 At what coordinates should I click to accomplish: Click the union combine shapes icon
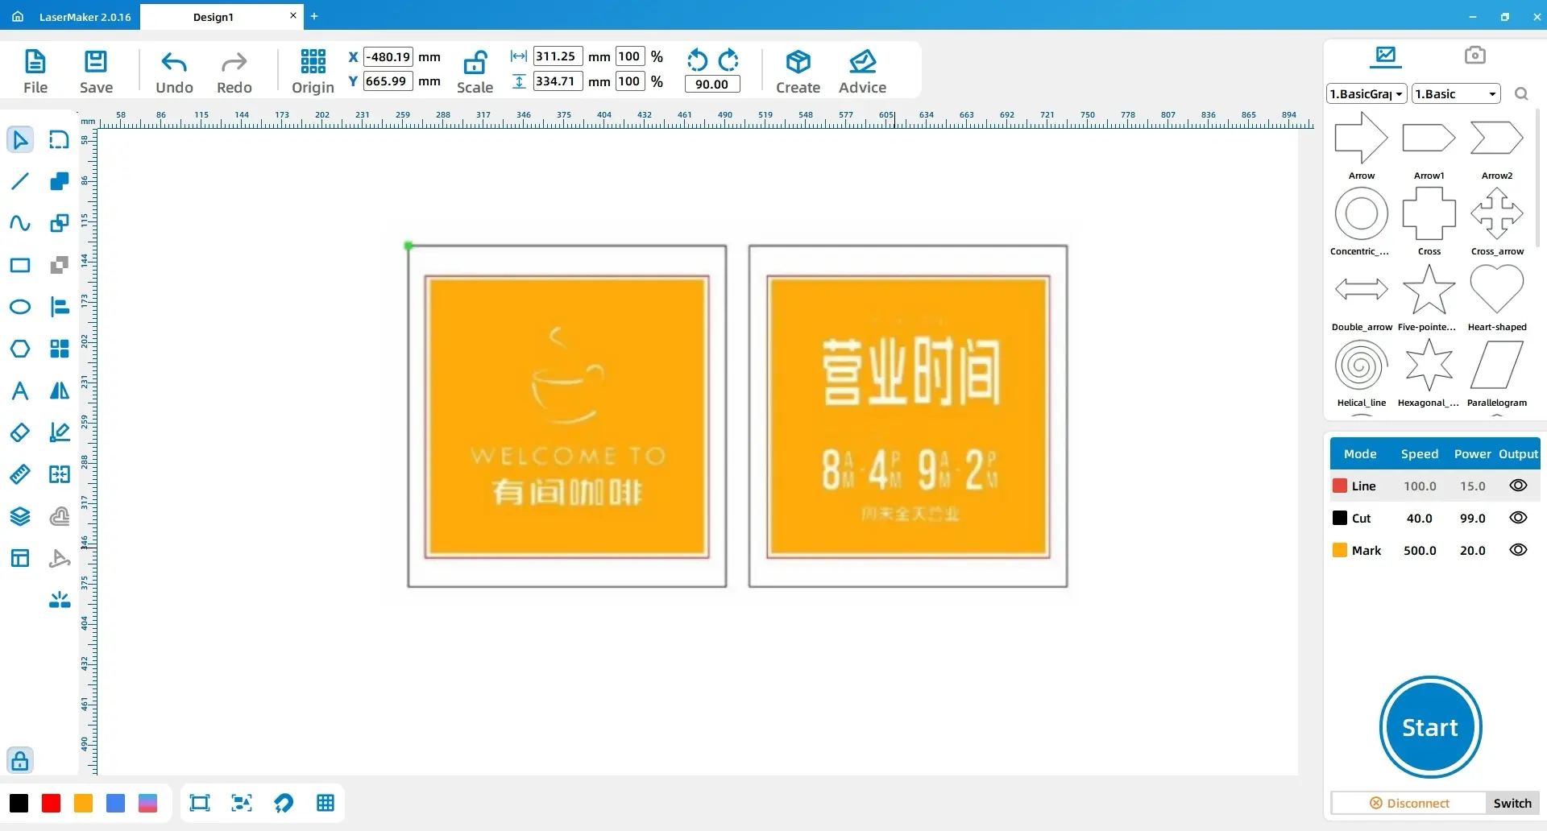click(x=60, y=181)
